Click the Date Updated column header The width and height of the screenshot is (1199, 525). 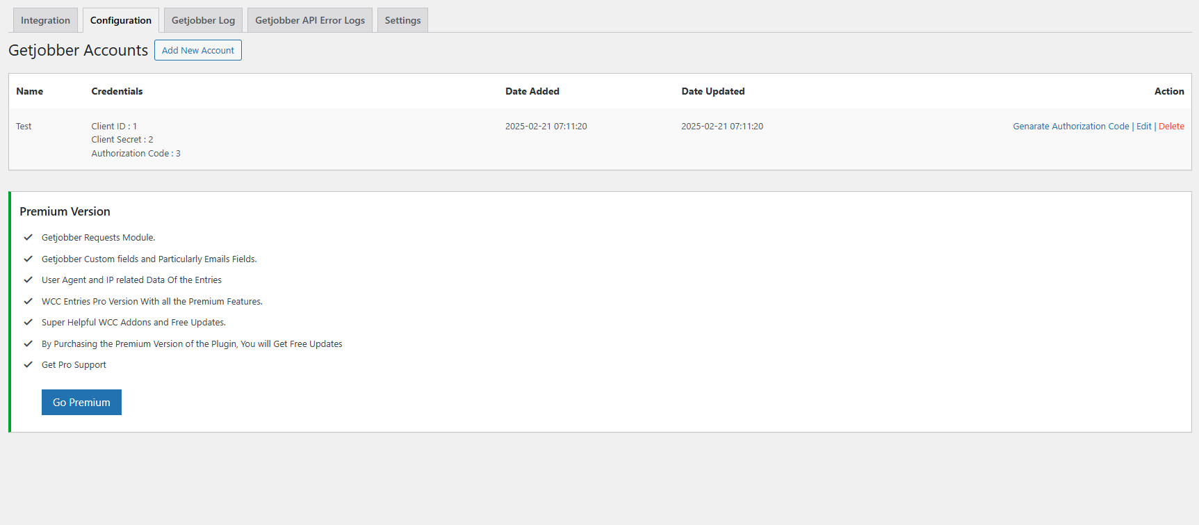[x=713, y=91]
